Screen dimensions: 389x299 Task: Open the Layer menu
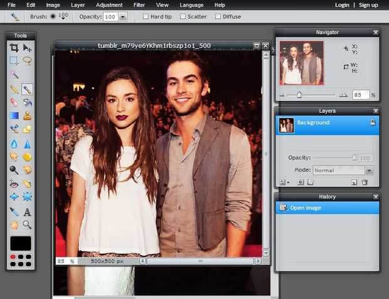point(78,5)
